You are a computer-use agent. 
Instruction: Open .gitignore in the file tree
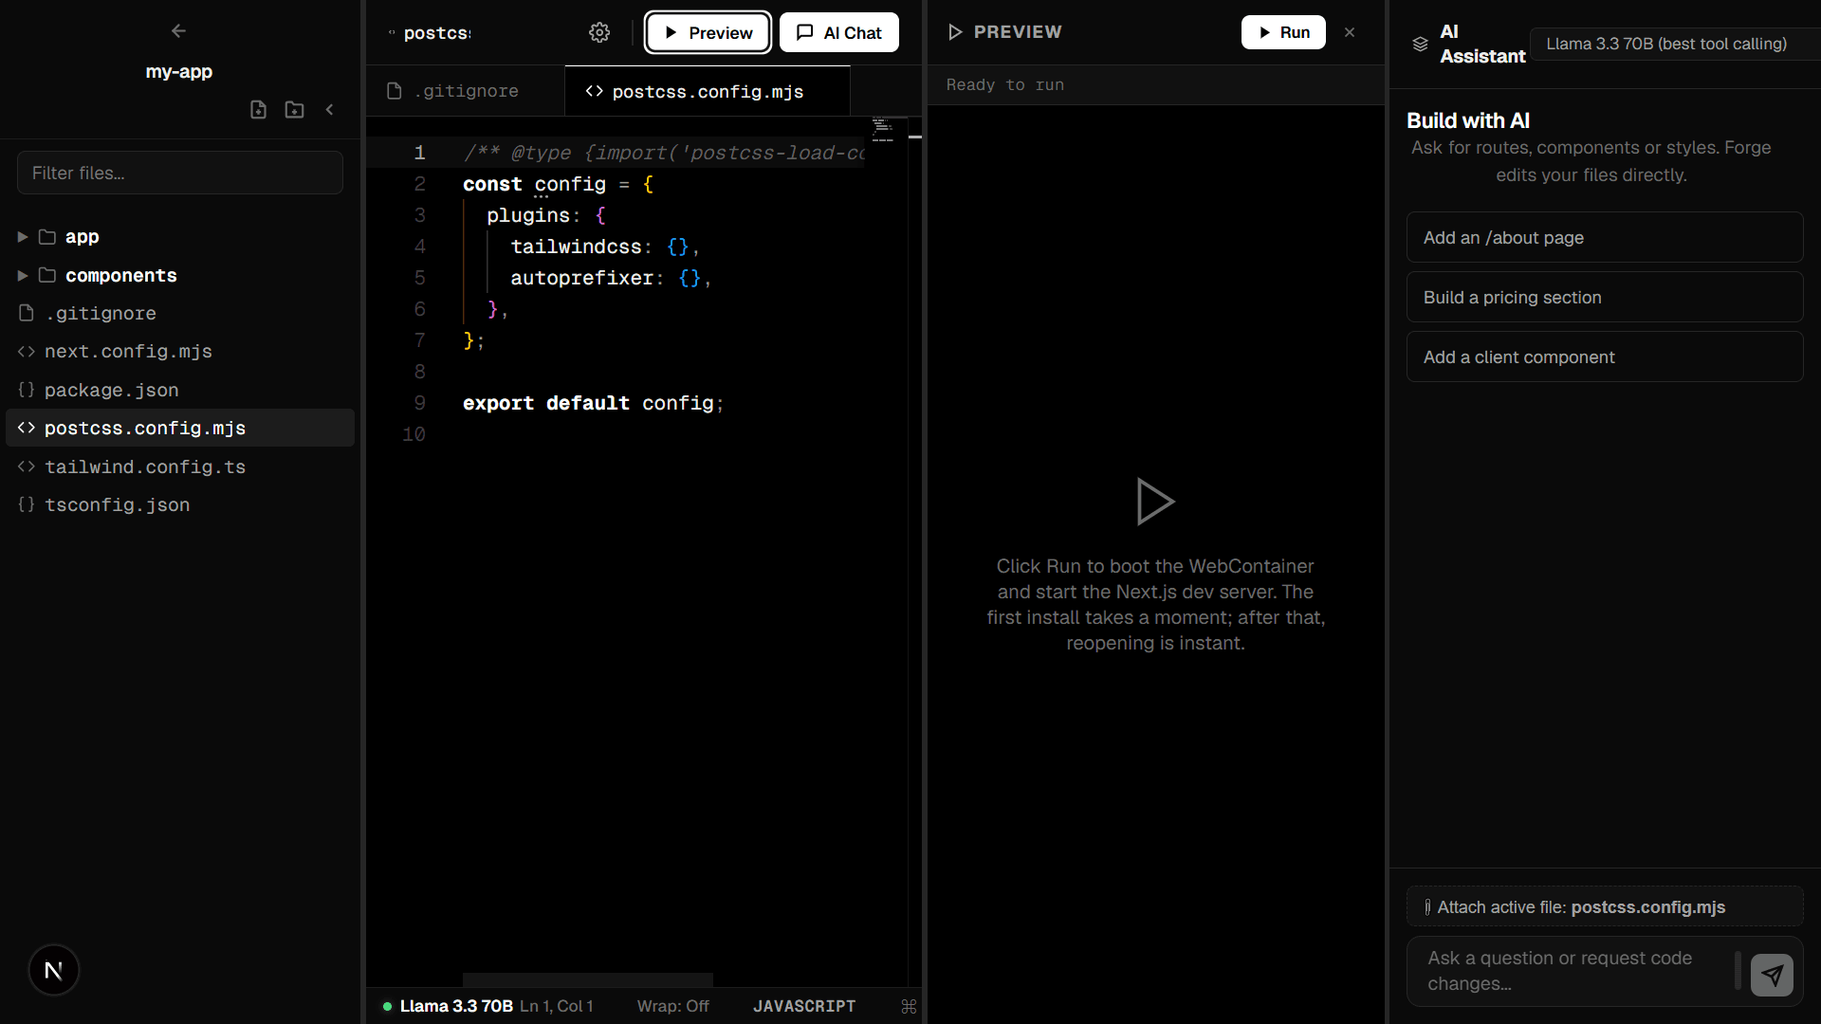pos(180,313)
